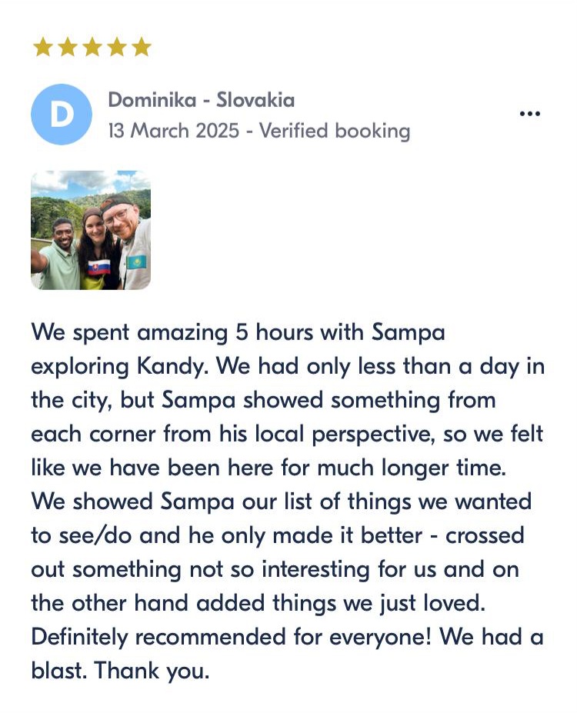
Task: Click the second gold rating star
Action: click(x=68, y=47)
